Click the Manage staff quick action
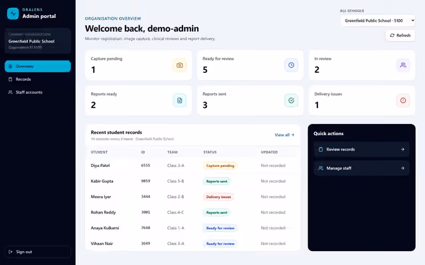This screenshot has width=425, height=265. coord(361,168)
